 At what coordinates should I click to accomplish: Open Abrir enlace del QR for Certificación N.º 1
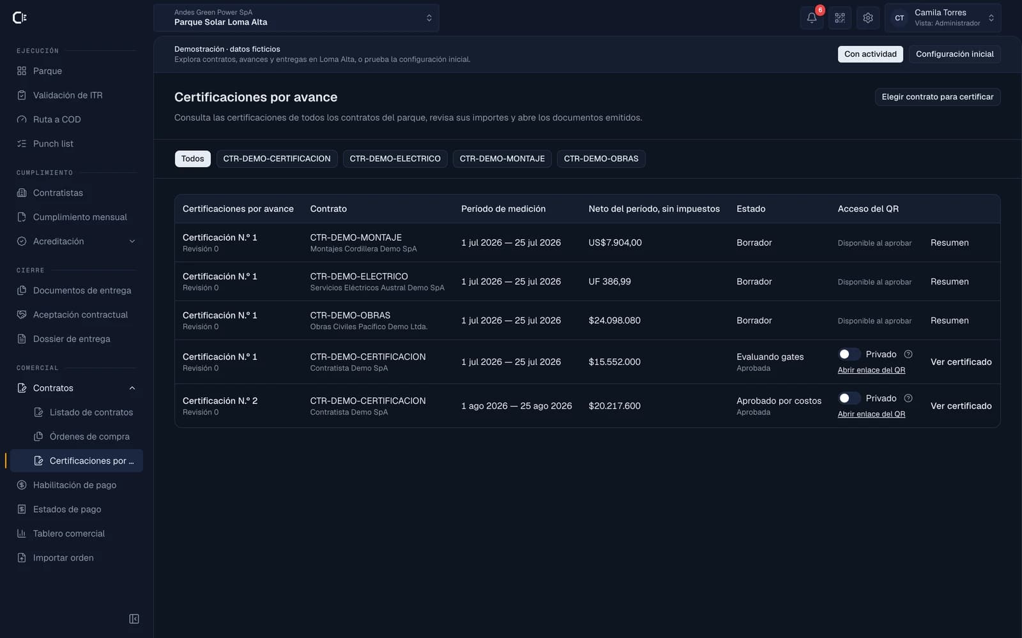871,370
